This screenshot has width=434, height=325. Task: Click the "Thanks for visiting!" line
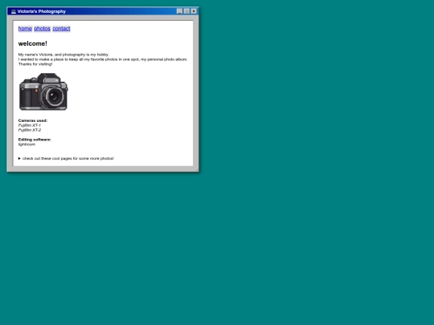coord(35,64)
